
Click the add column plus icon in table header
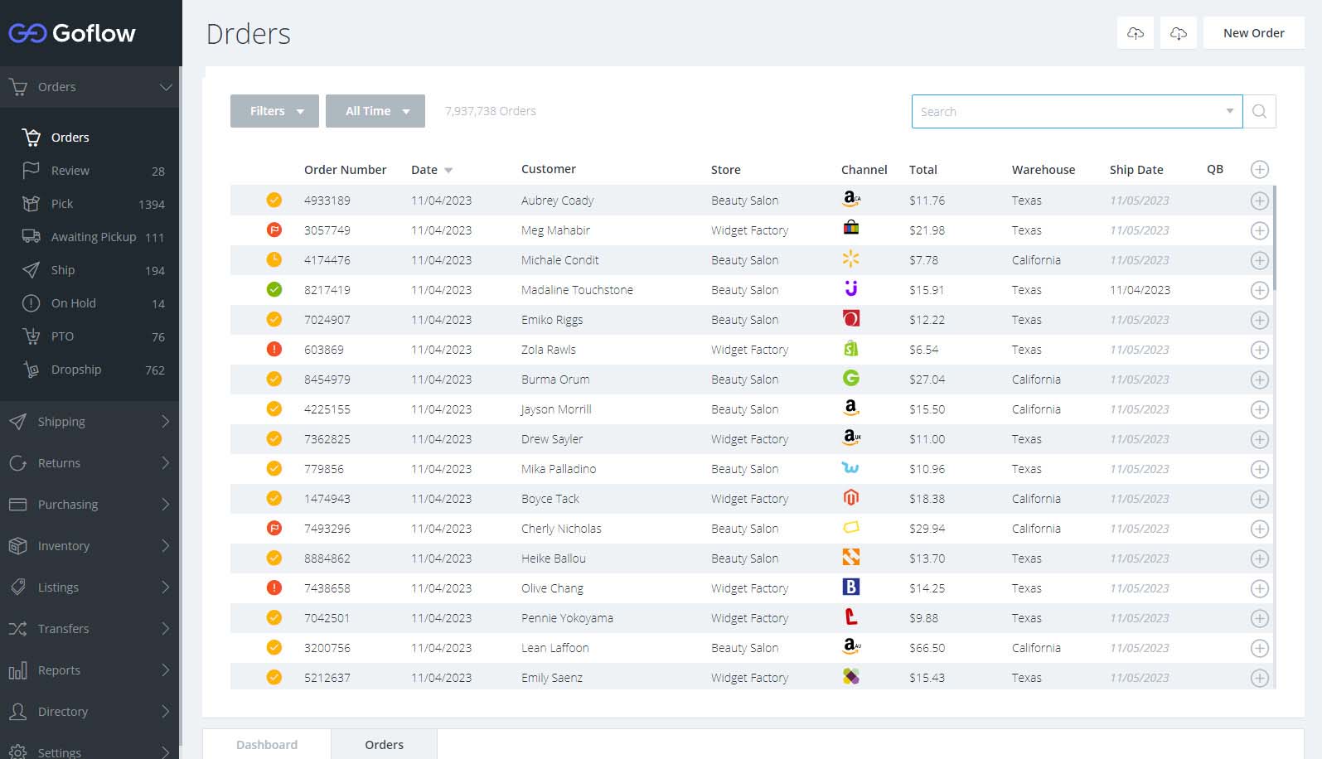coord(1259,170)
